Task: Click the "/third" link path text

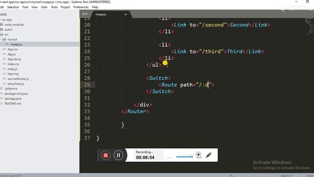Action: [x=211, y=51]
